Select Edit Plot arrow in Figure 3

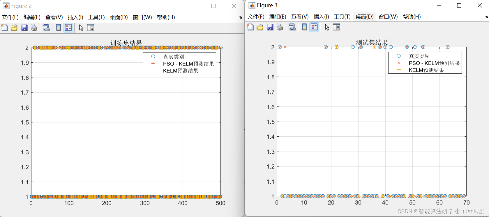click(327, 27)
